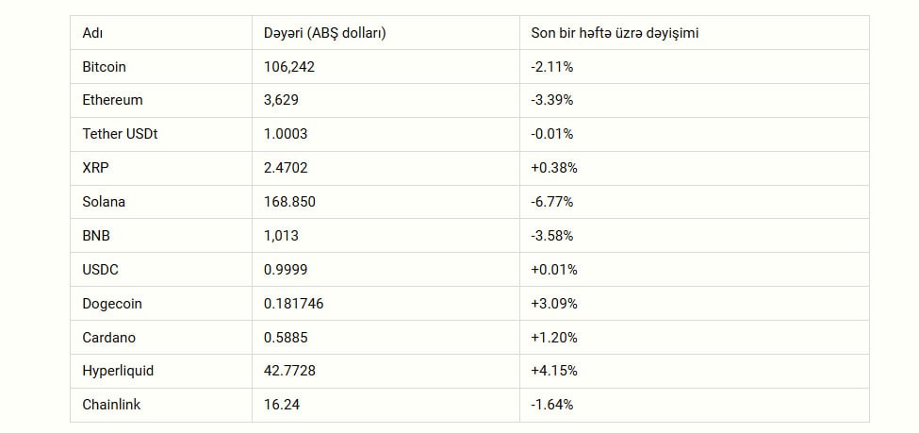Select Bitcoin's value 106,242
Viewport: 919px width, 433px height.
coord(288,67)
